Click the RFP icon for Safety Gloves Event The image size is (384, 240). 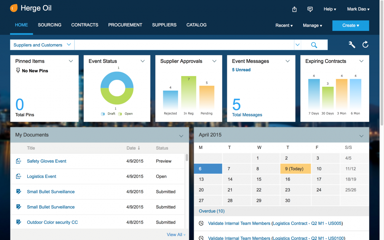(x=18, y=161)
